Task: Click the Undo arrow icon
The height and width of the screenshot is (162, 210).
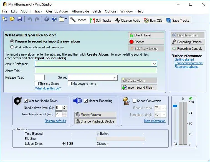Action: click(30, 19)
